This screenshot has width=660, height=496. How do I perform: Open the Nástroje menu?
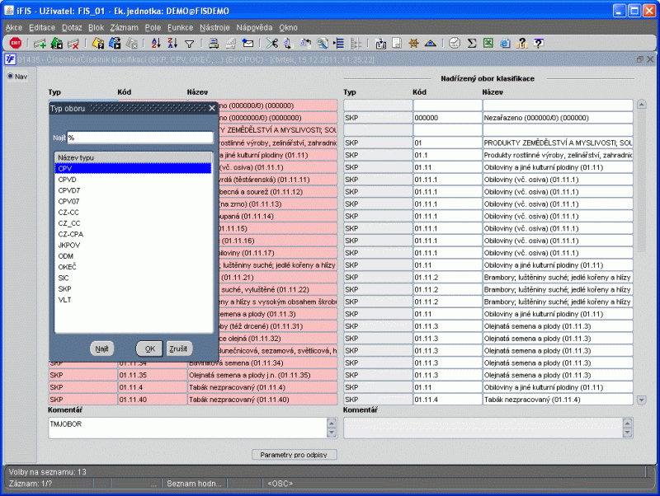(x=214, y=27)
